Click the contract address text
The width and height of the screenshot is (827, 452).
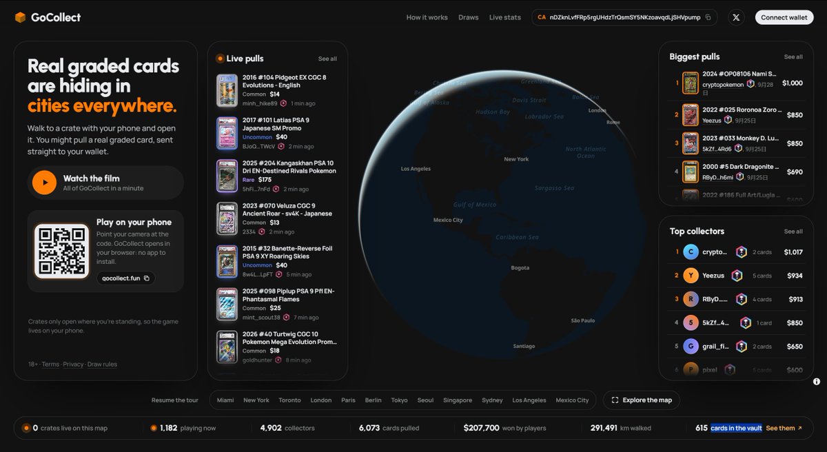[x=624, y=17]
